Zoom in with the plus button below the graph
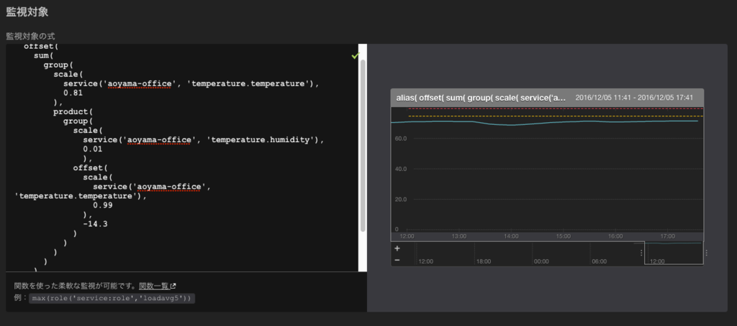Screen dimensions: 737x326 pos(397,248)
